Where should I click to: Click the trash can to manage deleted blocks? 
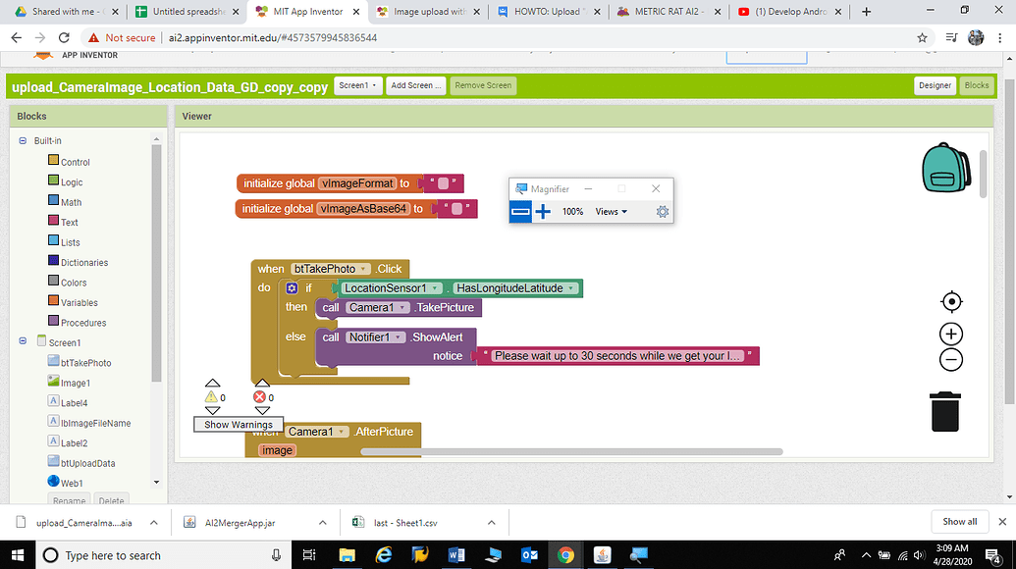click(944, 412)
